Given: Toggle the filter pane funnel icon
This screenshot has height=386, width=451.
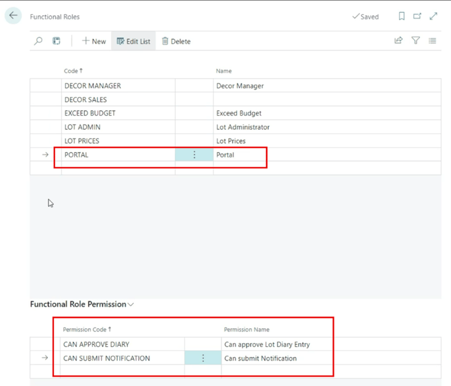Looking at the screenshot, I should point(415,40).
